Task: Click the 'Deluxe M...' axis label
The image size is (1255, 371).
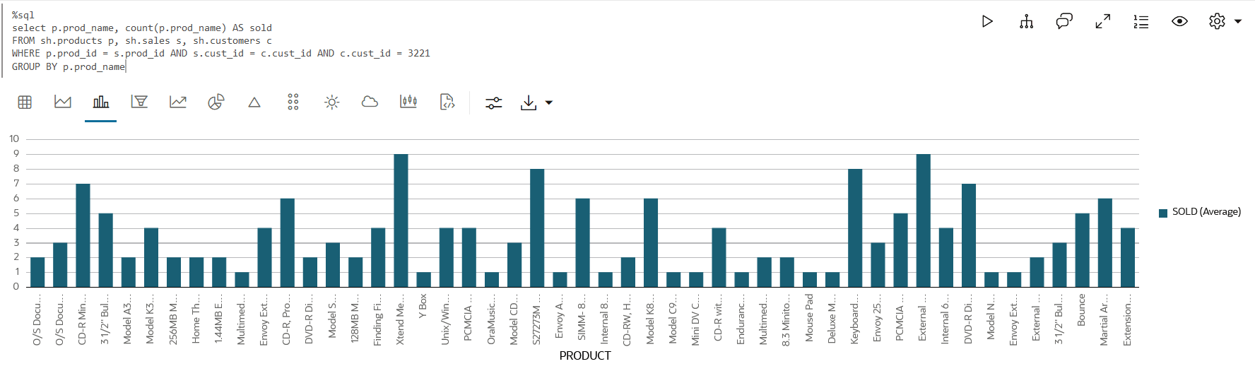Action: (x=832, y=319)
